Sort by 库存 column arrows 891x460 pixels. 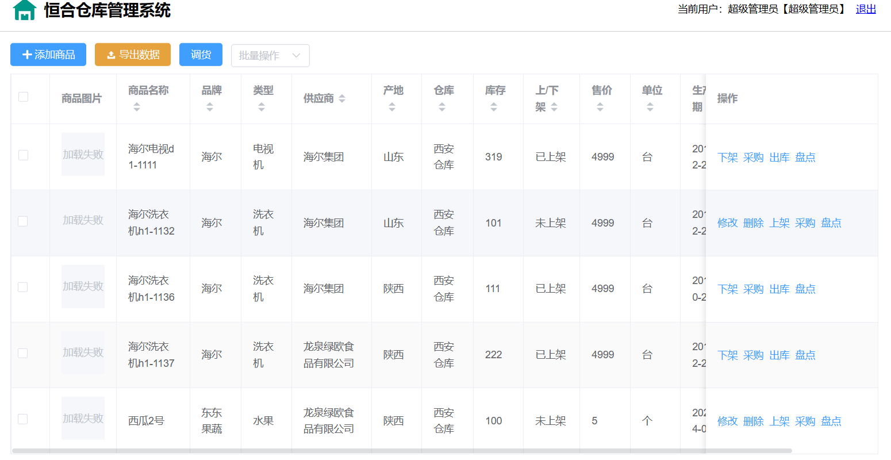pyautogui.click(x=494, y=107)
